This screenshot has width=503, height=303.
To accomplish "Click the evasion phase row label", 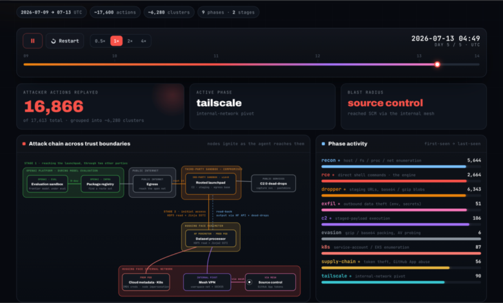I will point(331,233).
